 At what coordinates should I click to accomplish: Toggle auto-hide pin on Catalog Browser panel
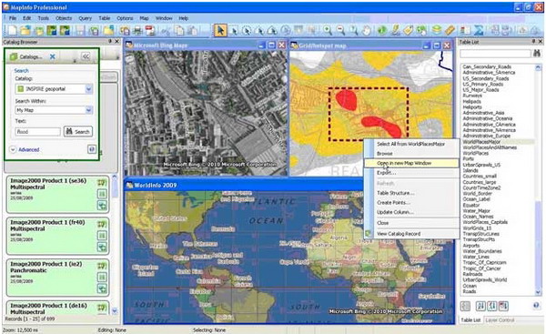(x=110, y=42)
